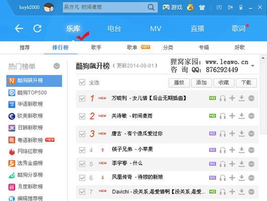Viewport: 267px width, 201px height.
Task: Click the 播放 button
Action: 179,83
